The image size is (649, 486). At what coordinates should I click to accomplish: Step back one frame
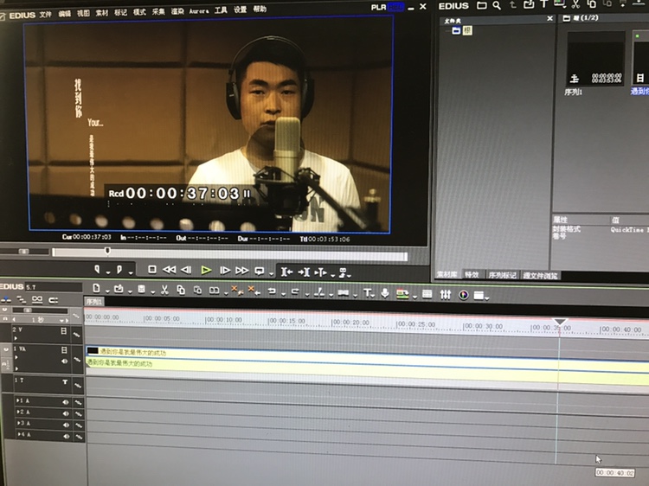point(186,270)
